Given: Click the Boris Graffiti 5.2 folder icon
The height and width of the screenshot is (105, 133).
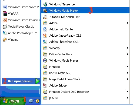Looking at the screenshot, I should [45, 73].
